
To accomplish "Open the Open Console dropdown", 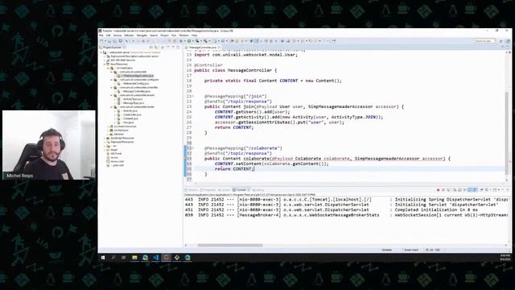I will (499, 190).
